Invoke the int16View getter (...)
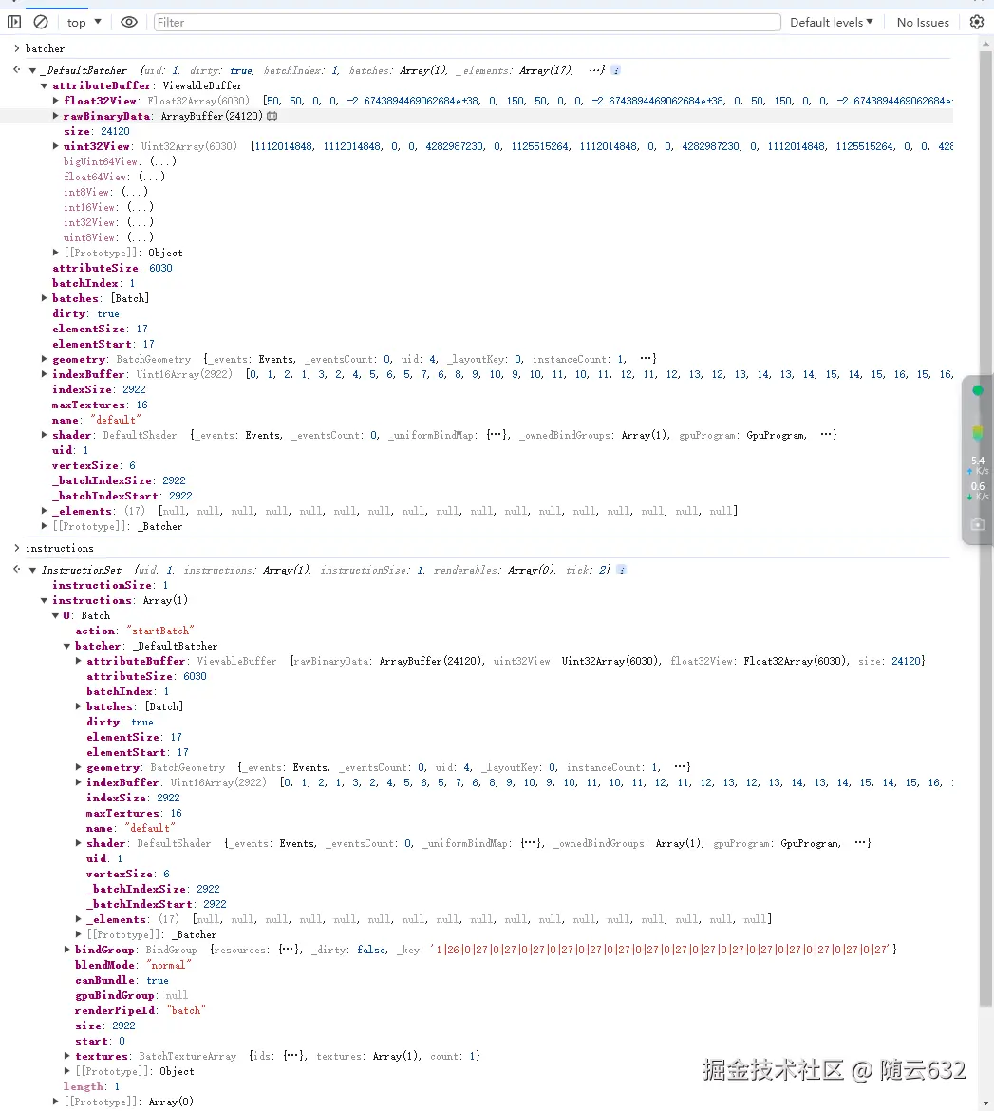This screenshot has height=1111, width=994. tap(140, 207)
